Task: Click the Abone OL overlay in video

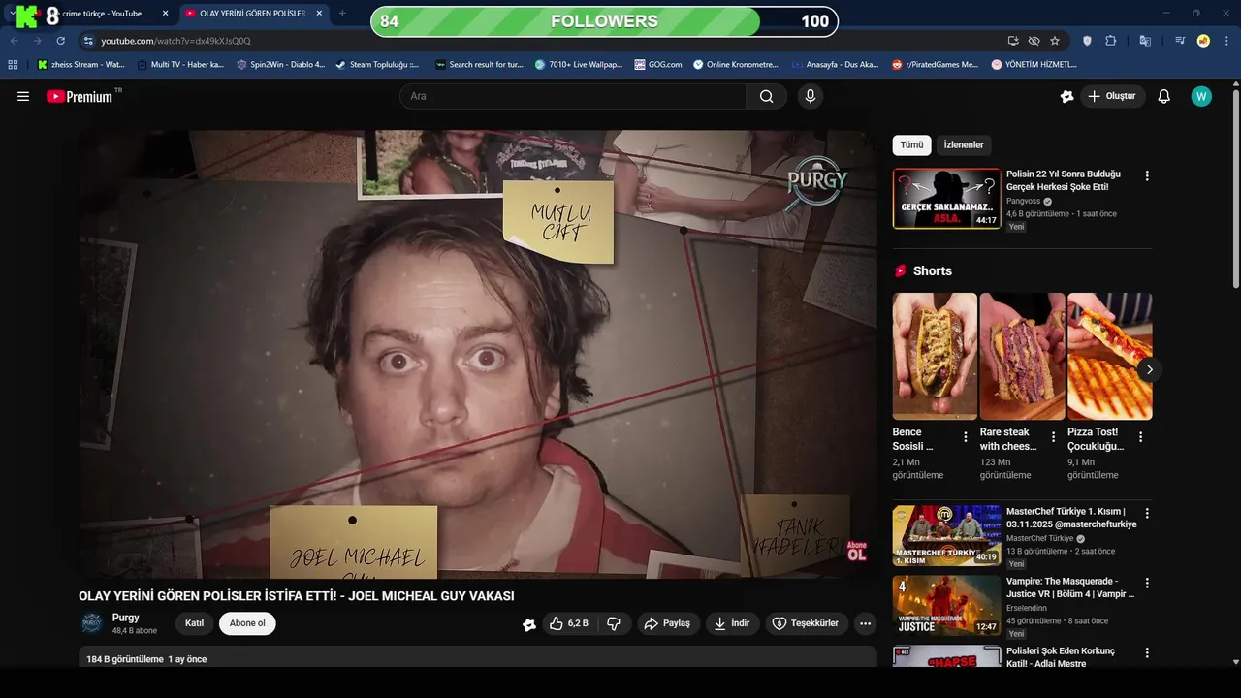Action: (x=857, y=551)
